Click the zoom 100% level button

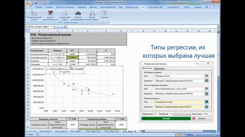189,134
